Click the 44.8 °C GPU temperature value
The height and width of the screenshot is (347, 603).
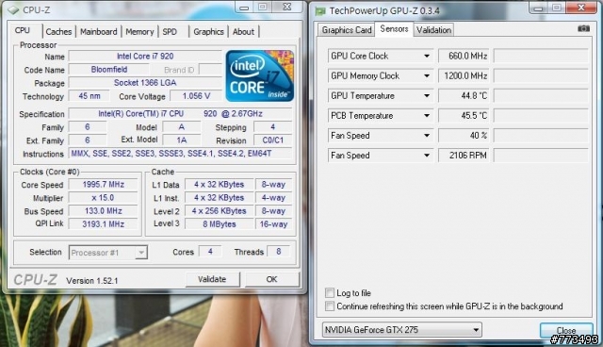464,96
